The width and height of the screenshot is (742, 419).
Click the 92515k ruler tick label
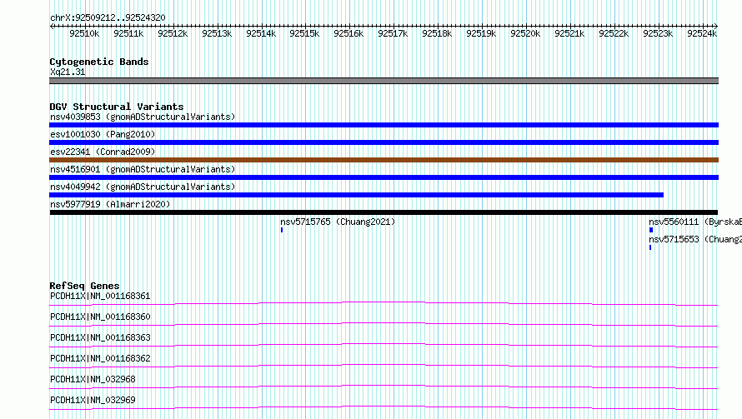(x=304, y=33)
